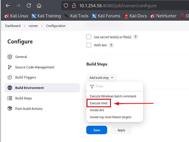The width and height of the screenshot is (189, 142).
Task: Enable Use secret text(s) or file(s) checkbox
Action: click(x=89, y=37)
